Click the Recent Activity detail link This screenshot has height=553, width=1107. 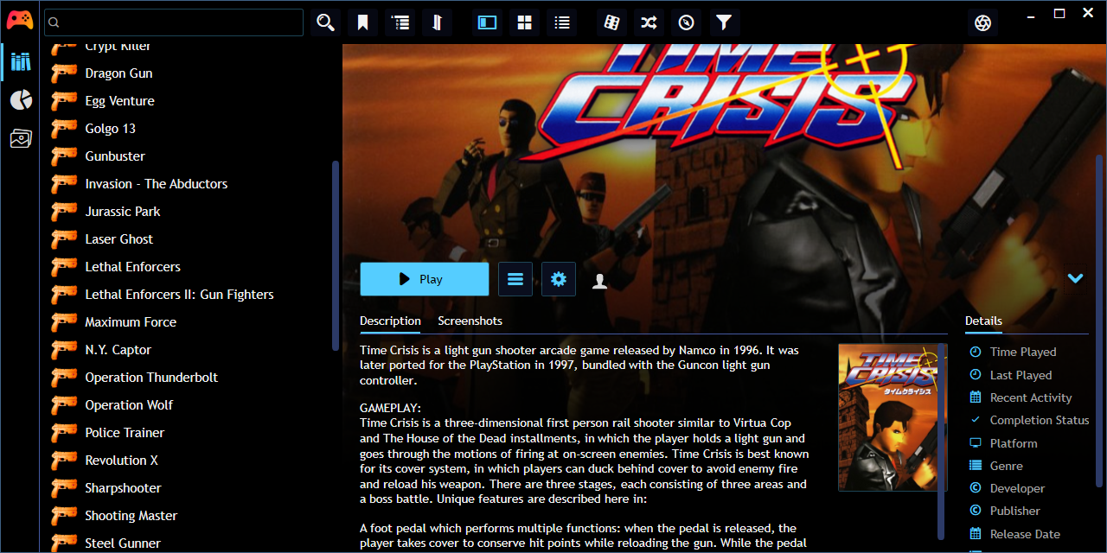1031,397
